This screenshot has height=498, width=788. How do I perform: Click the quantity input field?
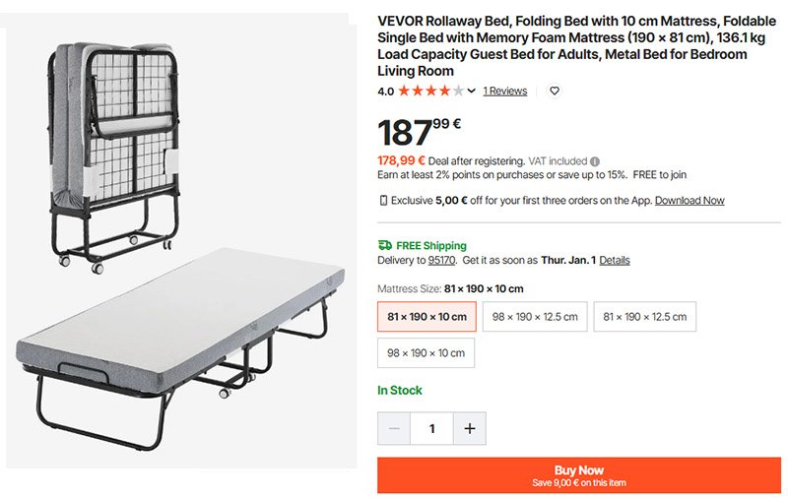tap(431, 428)
